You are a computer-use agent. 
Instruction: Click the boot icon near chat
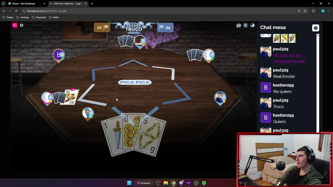coord(252,25)
